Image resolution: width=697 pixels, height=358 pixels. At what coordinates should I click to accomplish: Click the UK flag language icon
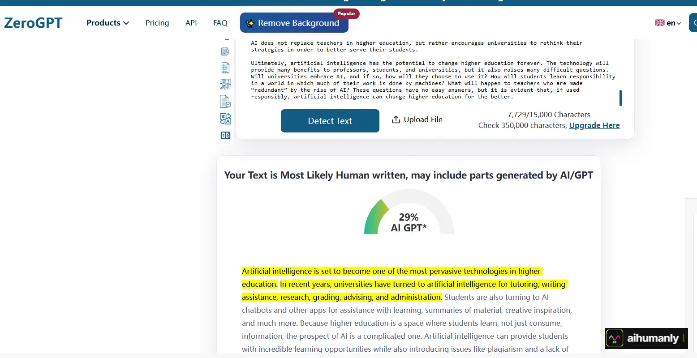[660, 23]
